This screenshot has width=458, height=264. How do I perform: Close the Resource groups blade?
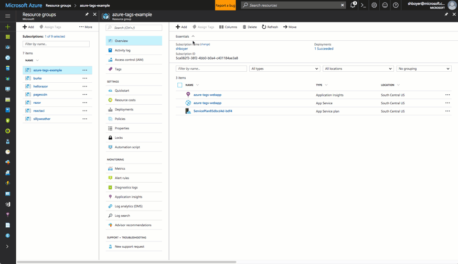(94, 14)
